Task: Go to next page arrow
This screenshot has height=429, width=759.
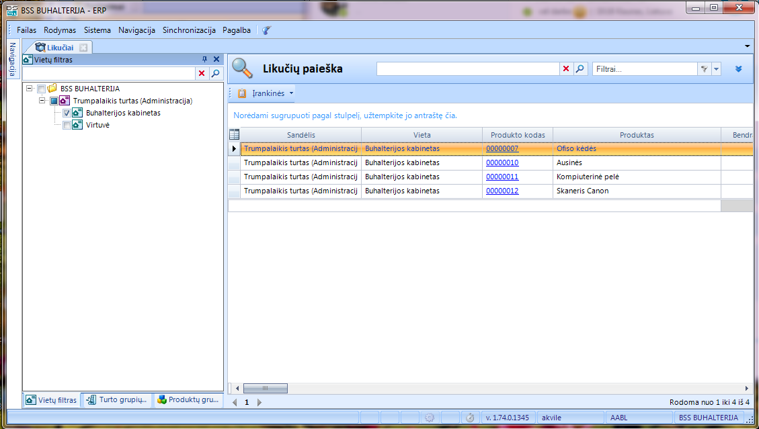Action: [259, 402]
